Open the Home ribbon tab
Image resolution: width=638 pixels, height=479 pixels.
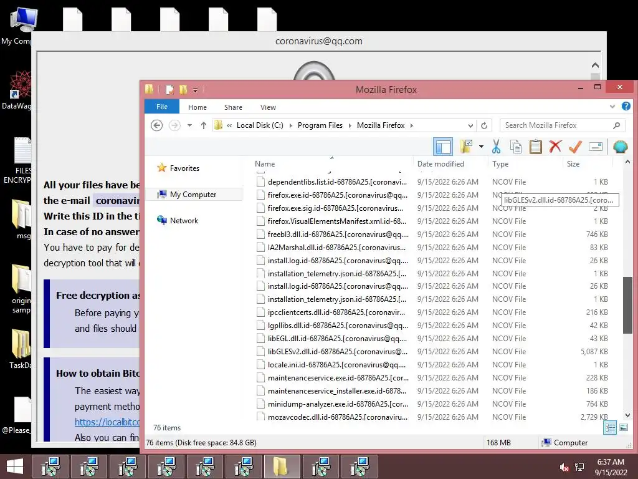198,107
